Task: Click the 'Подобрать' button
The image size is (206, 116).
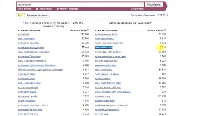Action: [x=154, y=5]
